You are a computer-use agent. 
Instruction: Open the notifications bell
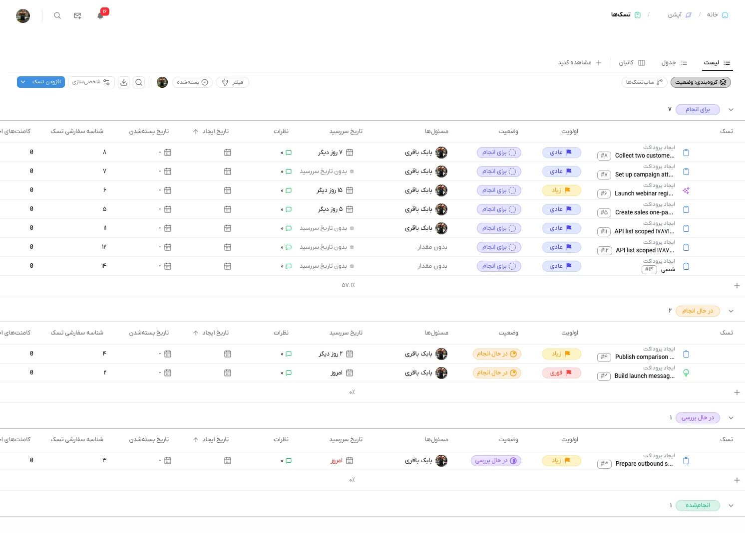pyautogui.click(x=100, y=15)
